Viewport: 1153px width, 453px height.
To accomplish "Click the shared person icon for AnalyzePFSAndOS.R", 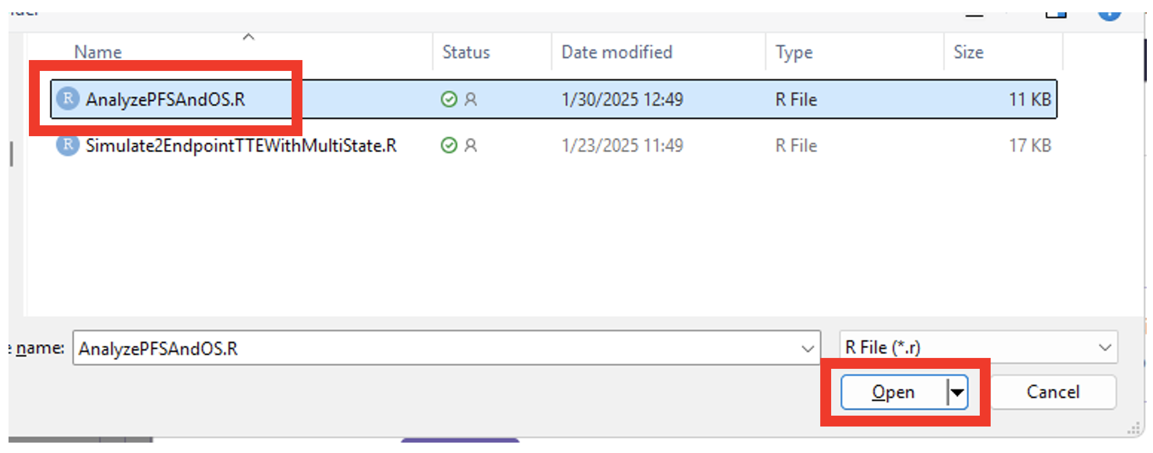I will tap(470, 99).
